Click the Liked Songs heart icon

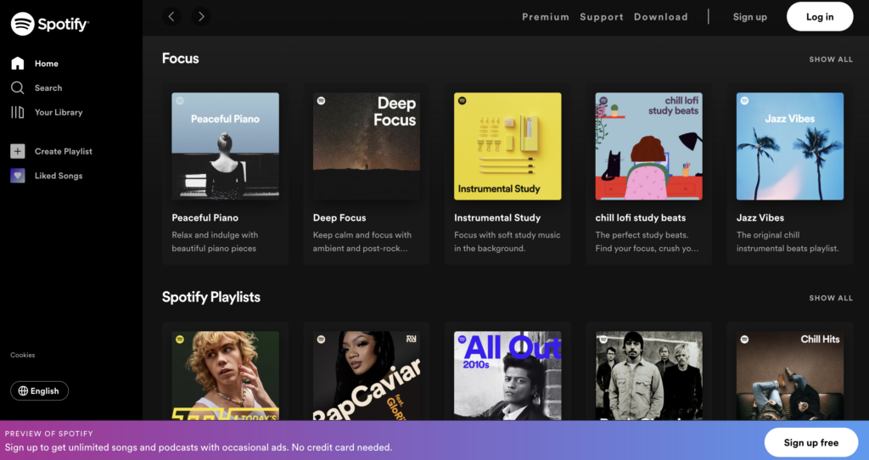pyautogui.click(x=18, y=175)
